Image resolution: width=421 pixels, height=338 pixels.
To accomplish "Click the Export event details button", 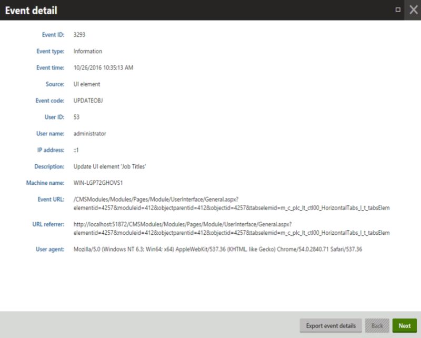I will pyautogui.click(x=331, y=326).
